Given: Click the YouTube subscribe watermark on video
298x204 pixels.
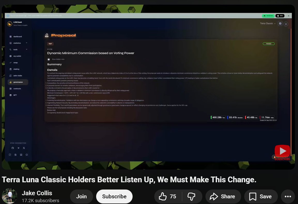Looking at the screenshot, I should tap(282, 153).
